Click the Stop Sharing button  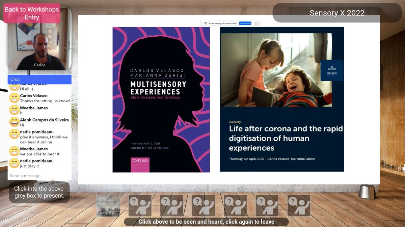[245, 23]
